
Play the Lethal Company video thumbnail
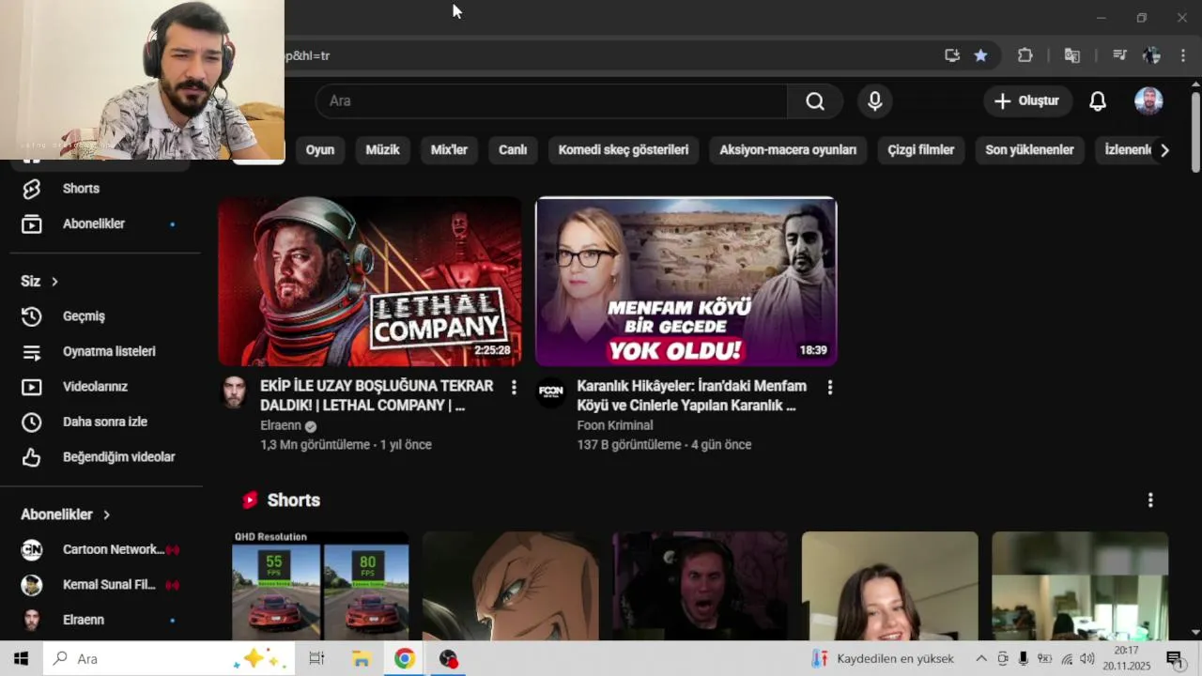(370, 281)
